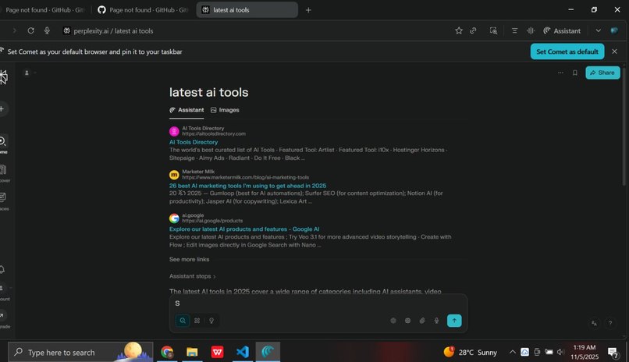Viewport: 629px width, 362px height.
Task: Open File Explorer from the taskbar
Action: point(192,352)
